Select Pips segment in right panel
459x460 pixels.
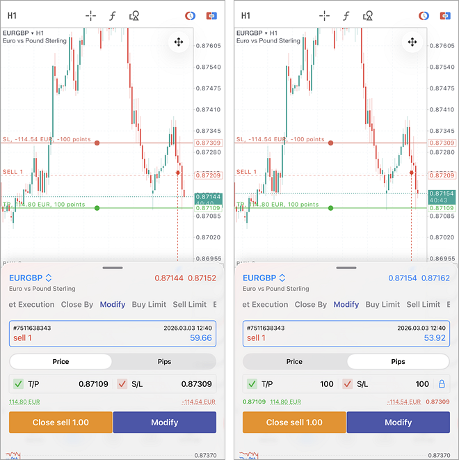click(398, 361)
